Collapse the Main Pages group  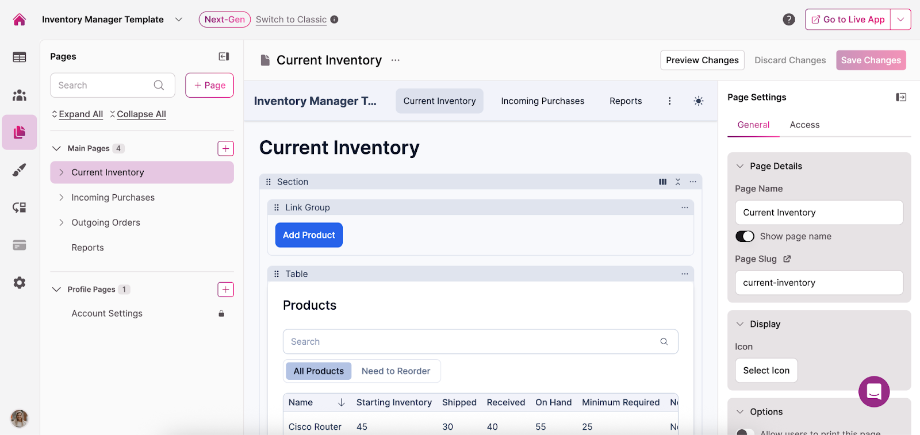pyautogui.click(x=56, y=148)
